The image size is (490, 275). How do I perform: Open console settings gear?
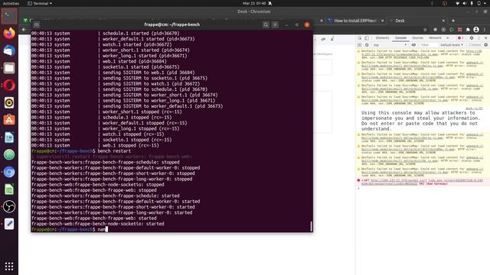486,45
